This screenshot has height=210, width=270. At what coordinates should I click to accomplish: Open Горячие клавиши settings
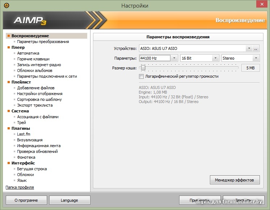[x=33, y=59]
